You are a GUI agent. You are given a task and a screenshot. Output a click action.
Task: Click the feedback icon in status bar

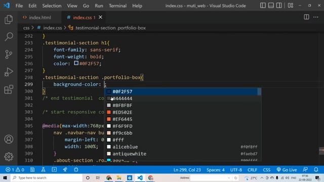click(x=305, y=170)
